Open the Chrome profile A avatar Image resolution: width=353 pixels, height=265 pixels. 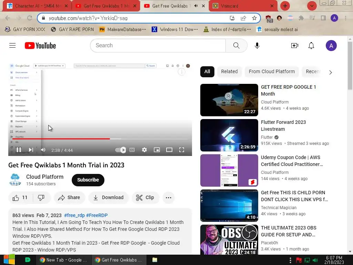click(x=334, y=18)
